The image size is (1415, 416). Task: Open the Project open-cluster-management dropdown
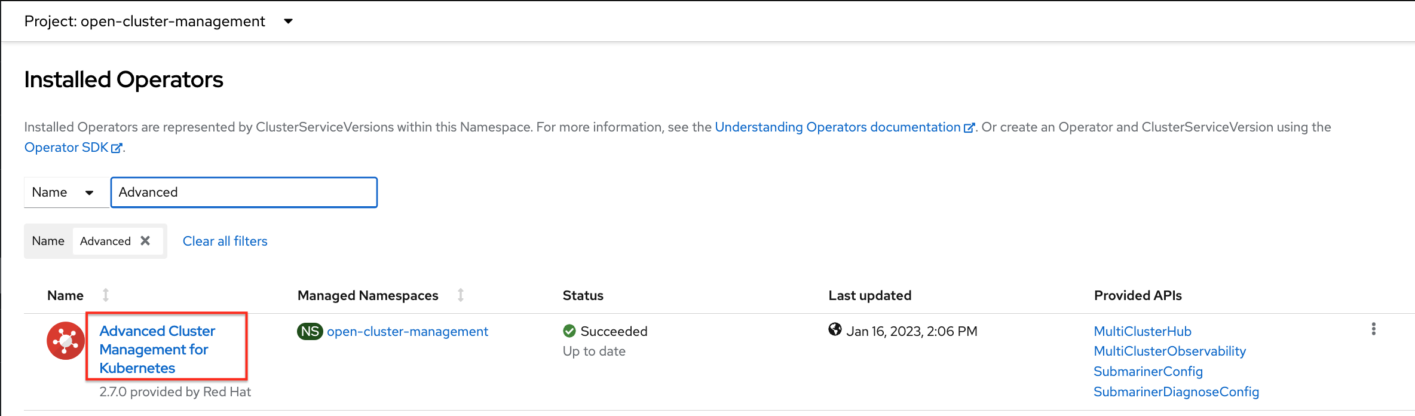[x=158, y=21]
